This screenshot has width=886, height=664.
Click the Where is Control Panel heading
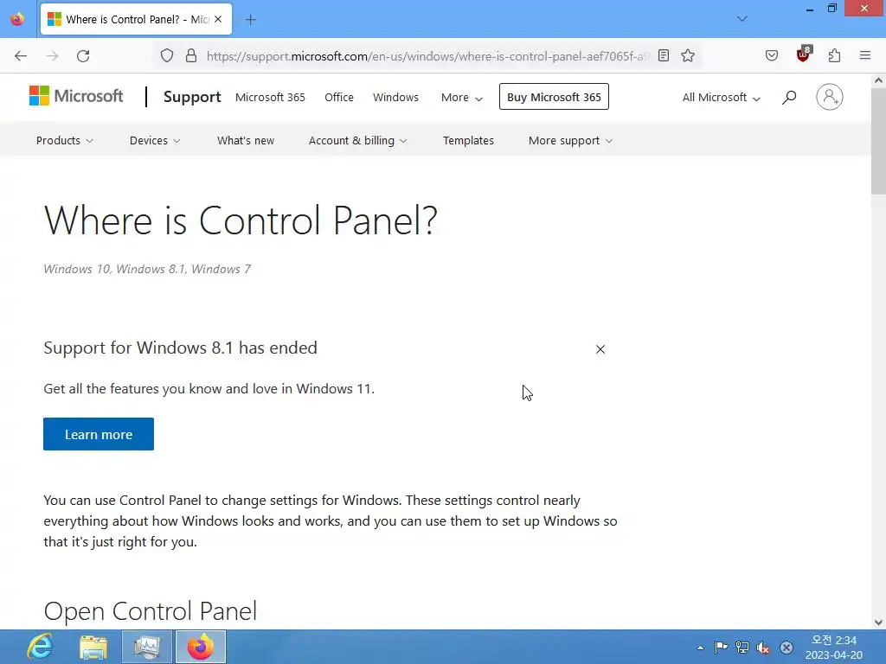pyautogui.click(x=241, y=220)
